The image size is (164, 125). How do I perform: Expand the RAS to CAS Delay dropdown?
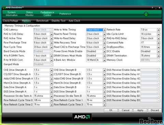tap(52, 34)
